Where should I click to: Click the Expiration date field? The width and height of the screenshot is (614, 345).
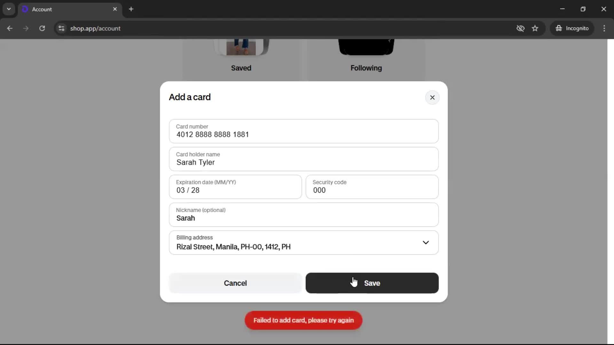pyautogui.click(x=235, y=187)
